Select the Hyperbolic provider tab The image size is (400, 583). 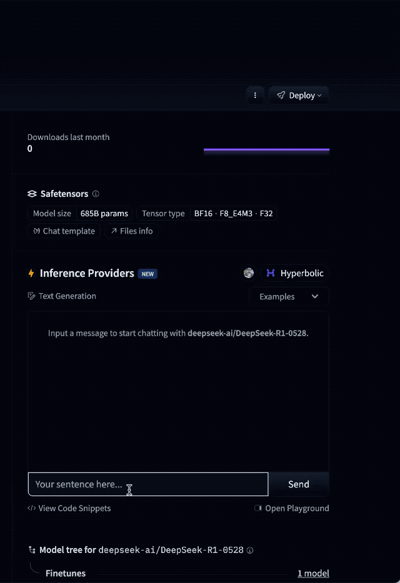click(294, 273)
